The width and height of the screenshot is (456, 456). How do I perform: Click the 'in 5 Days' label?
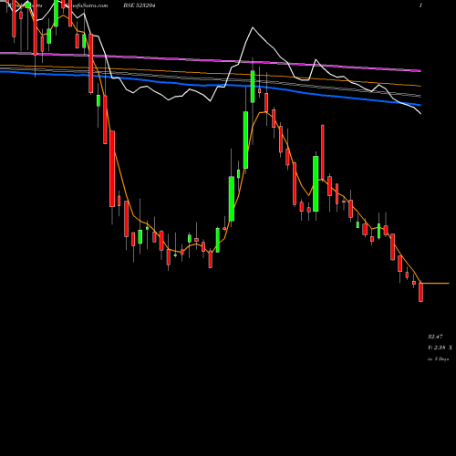(x=438, y=359)
